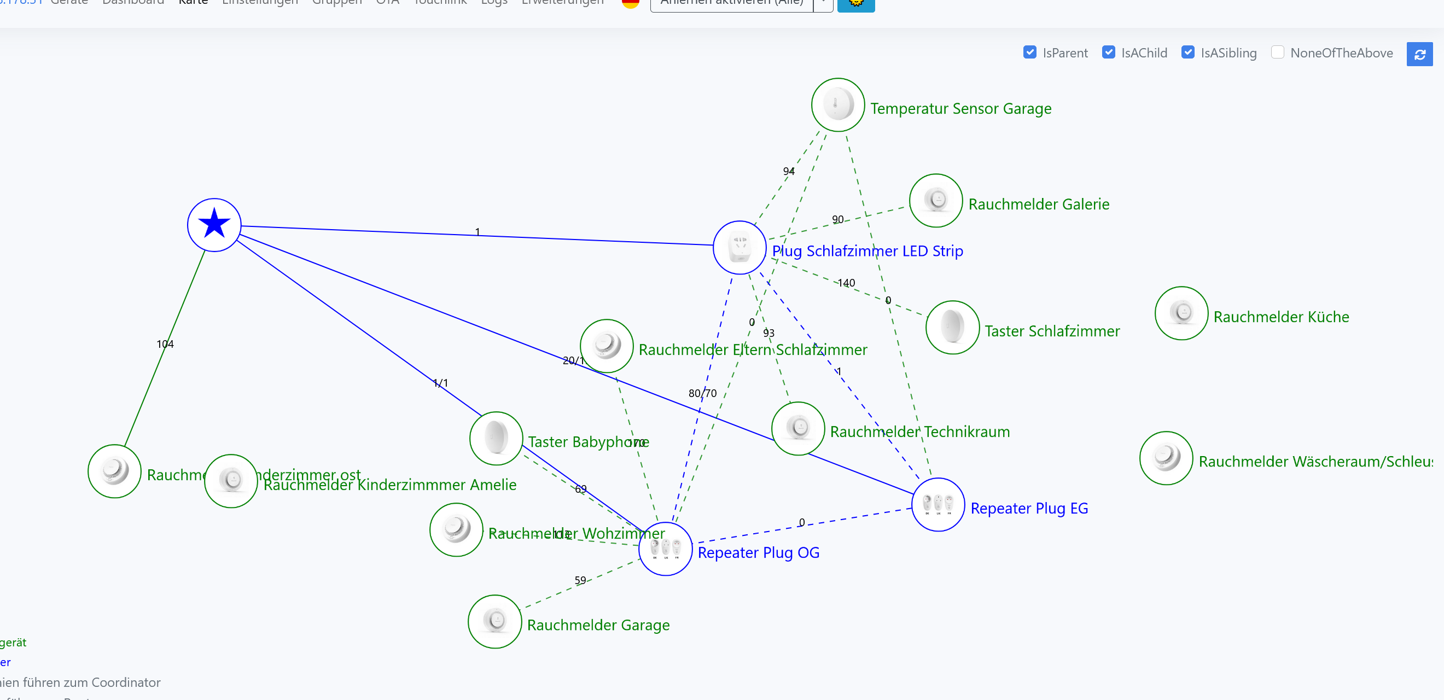
Task: Click the Rauchmelder Galerie label
Action: pyautogui.click(x=1038, y=204)
